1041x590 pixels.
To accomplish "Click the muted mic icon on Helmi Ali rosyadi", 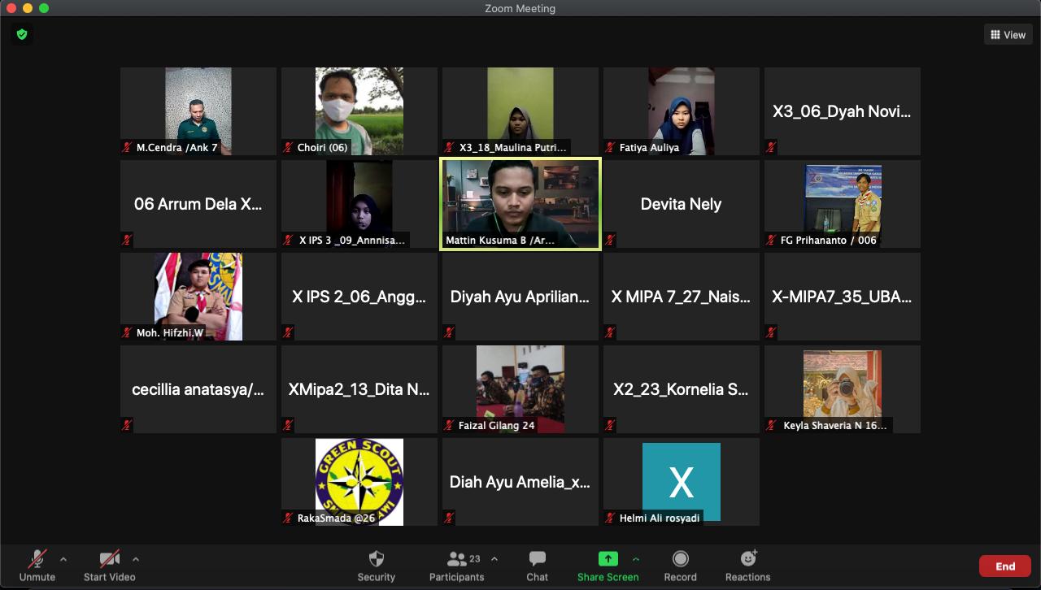I will pyautogui.click(x=610, y=518).
